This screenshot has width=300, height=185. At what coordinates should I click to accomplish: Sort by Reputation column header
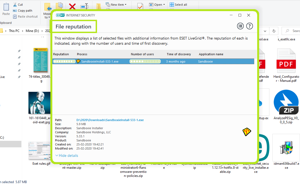pyautogui.click(x=61, y=54)
